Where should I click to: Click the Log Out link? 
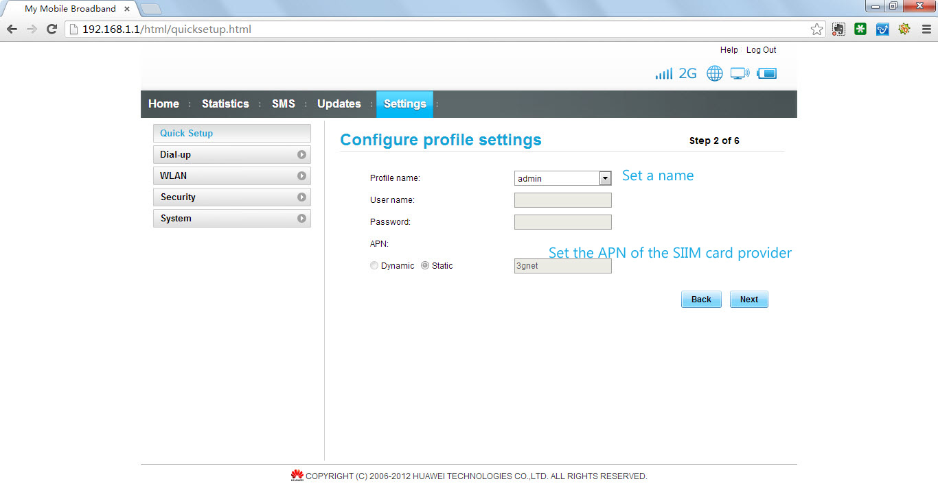tap(761, 50)
